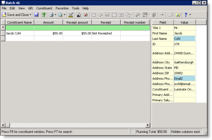The image size is (212, 140).
Task: Open the Gift menu
Action: point(31,8)
